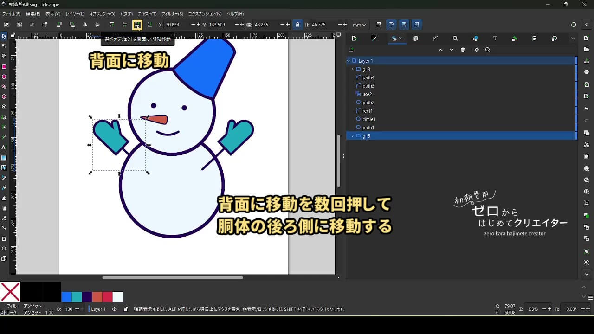Image resolution: width=594 pixels, height=334 pixels.
Task: Open layers panel settings gear
Action: (x=476, y=50)
